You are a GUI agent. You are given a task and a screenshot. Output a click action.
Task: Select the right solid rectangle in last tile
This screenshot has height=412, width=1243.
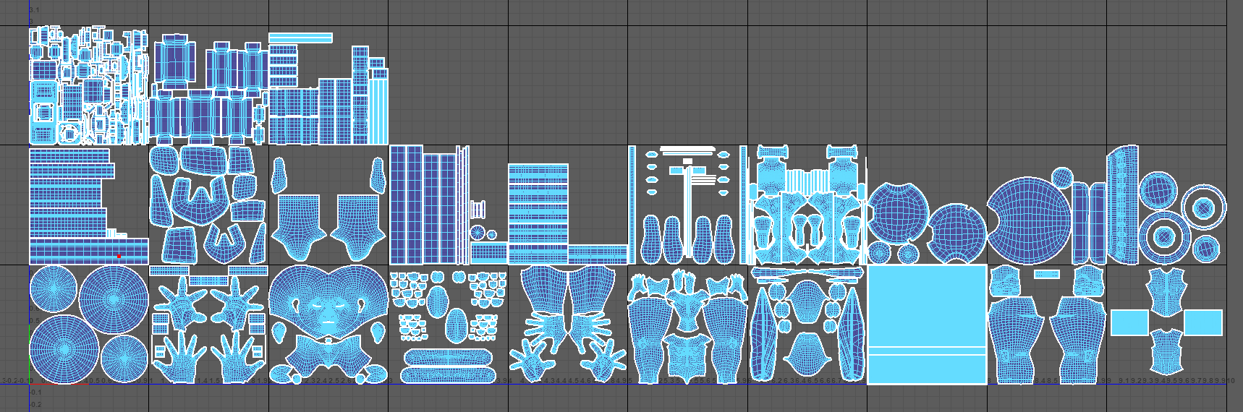(x=1202, y=322)
